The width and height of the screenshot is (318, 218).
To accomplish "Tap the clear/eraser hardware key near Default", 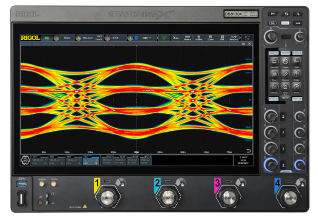I will point(273,23).
